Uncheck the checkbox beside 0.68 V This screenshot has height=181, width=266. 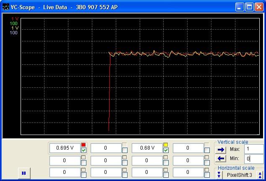point(166,150)
